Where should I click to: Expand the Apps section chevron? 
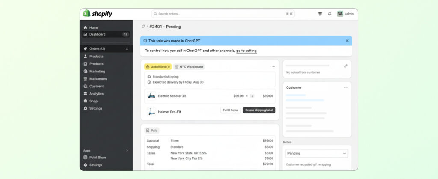127,150
